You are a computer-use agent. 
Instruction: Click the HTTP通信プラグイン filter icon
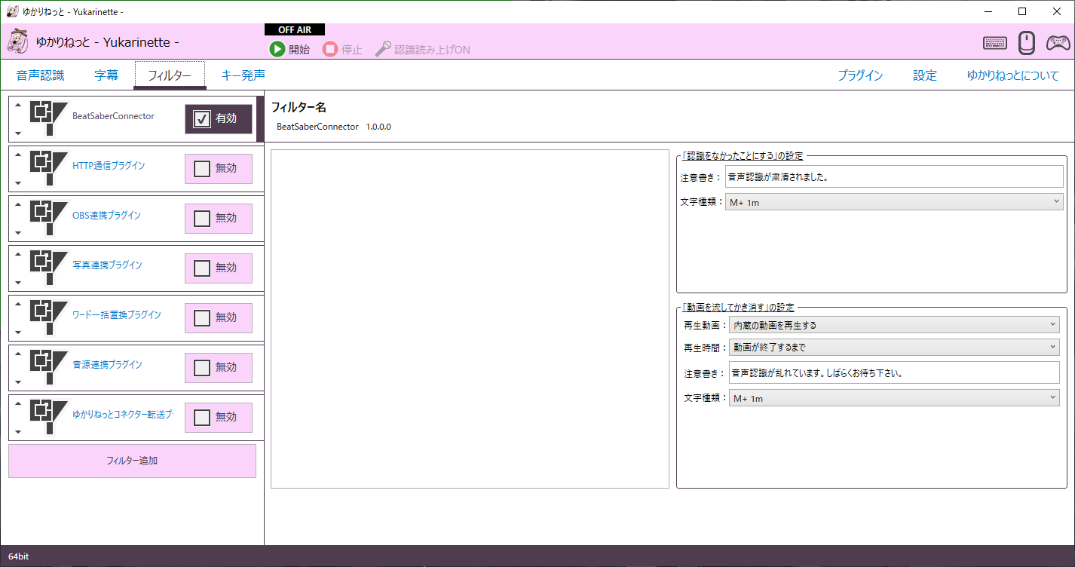(49, 168)
